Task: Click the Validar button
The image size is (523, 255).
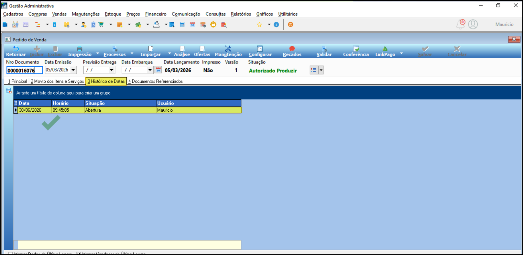Action: (324, 51)
